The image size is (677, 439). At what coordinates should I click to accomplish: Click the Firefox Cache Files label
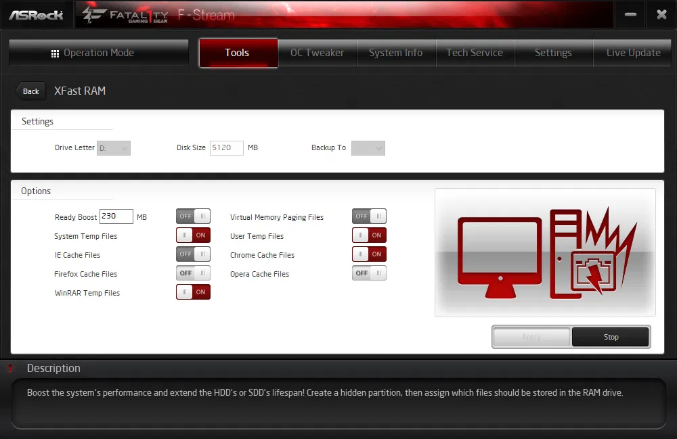(85, 274)
